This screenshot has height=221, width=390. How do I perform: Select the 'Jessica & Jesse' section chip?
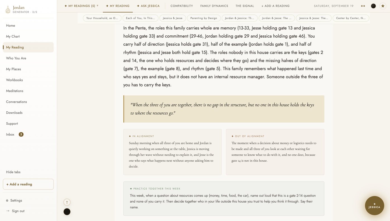(173, 18)
